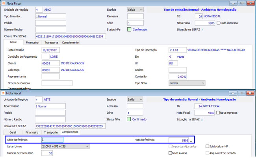Click the Modelo de Formulário field
This screenshot has height=158, width=256.
tap(47, 153)
